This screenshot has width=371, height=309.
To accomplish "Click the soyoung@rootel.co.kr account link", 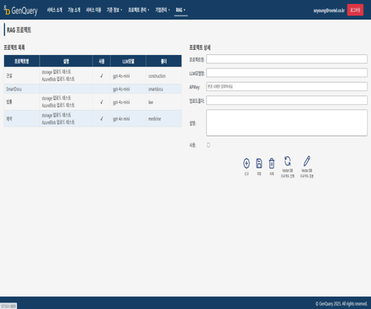I will 329,10.
